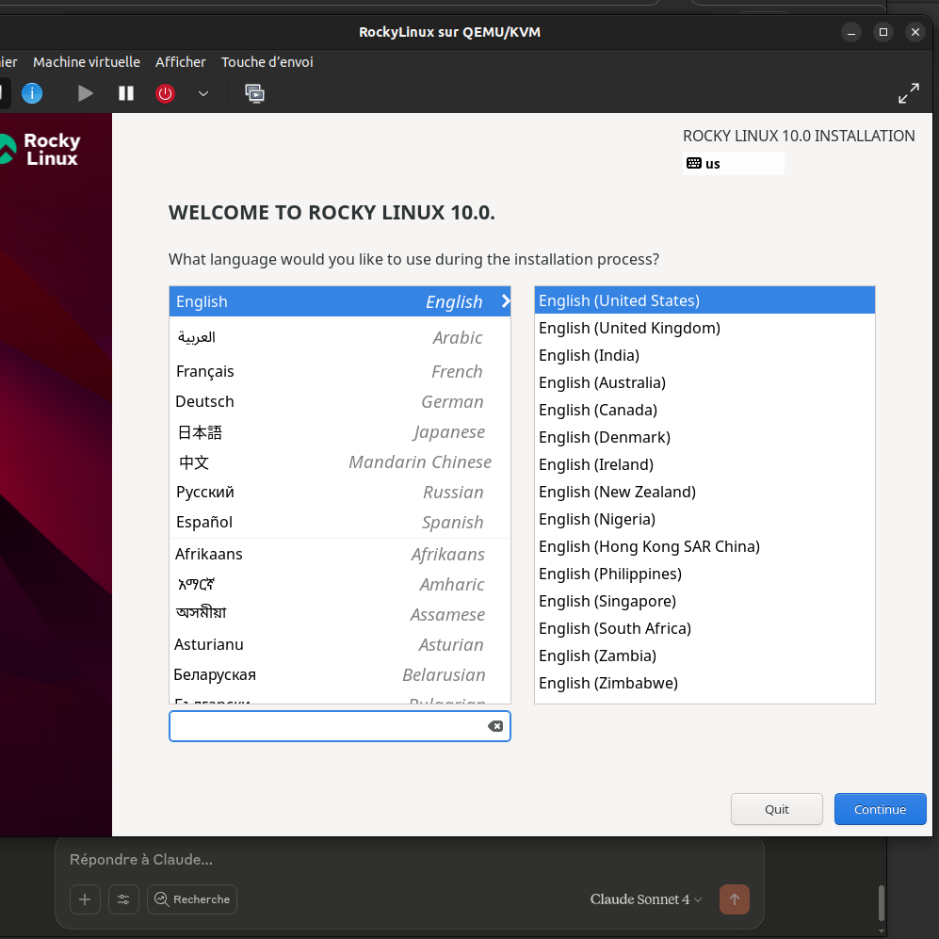Viewport: 939px width, 939px height.
Task: Open the shutdown options dropdown arrow
Action: (x=203, y=93)
